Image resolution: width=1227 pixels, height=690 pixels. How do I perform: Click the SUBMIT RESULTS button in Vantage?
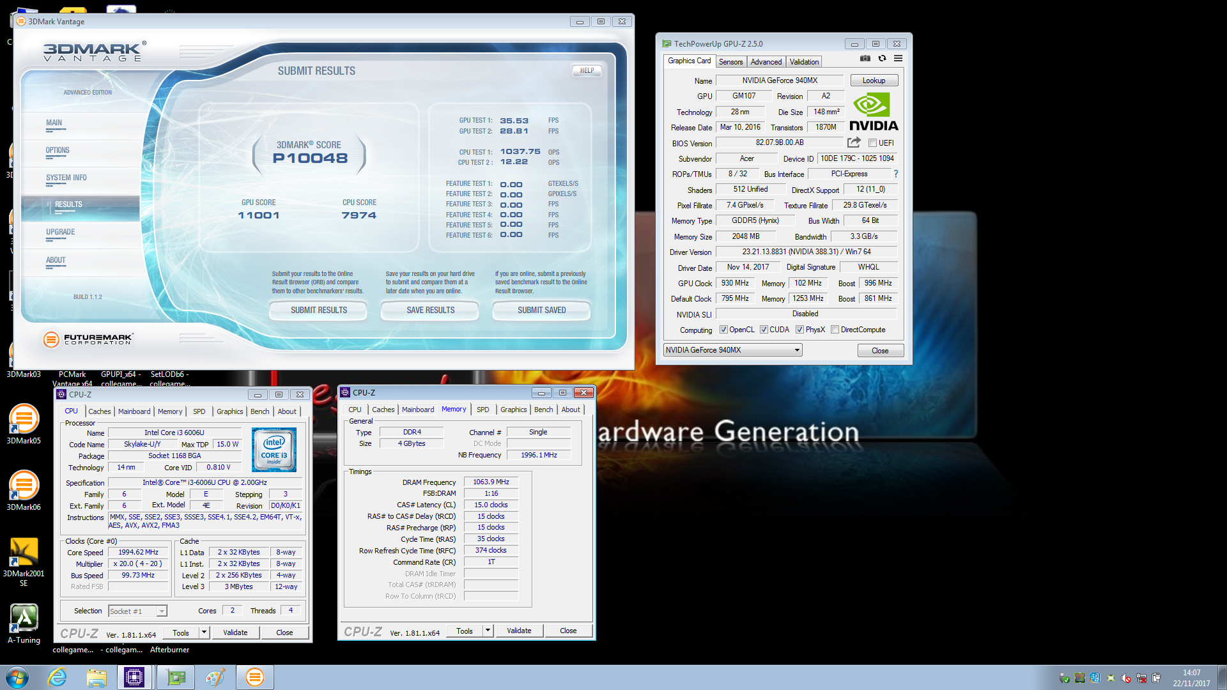[318, 310]
